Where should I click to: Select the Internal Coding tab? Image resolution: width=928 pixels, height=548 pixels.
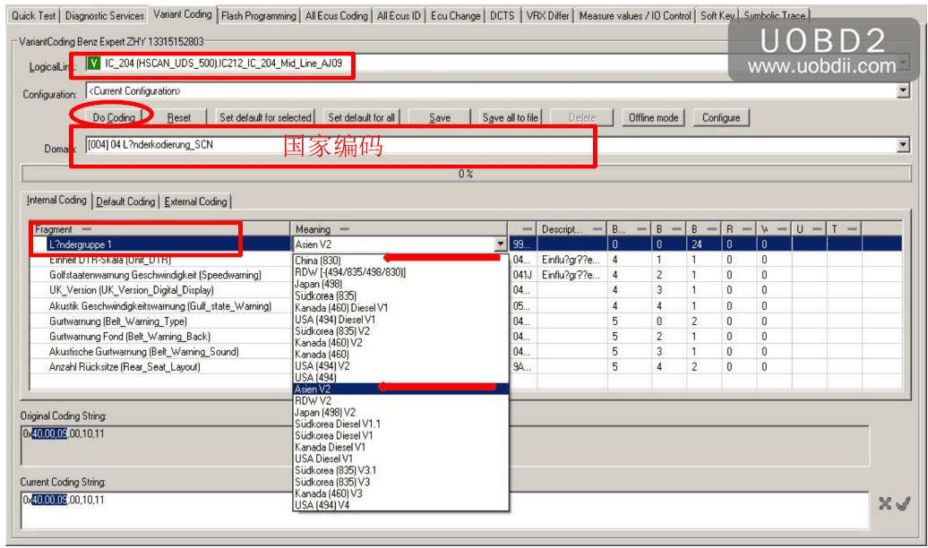(56, 200)
